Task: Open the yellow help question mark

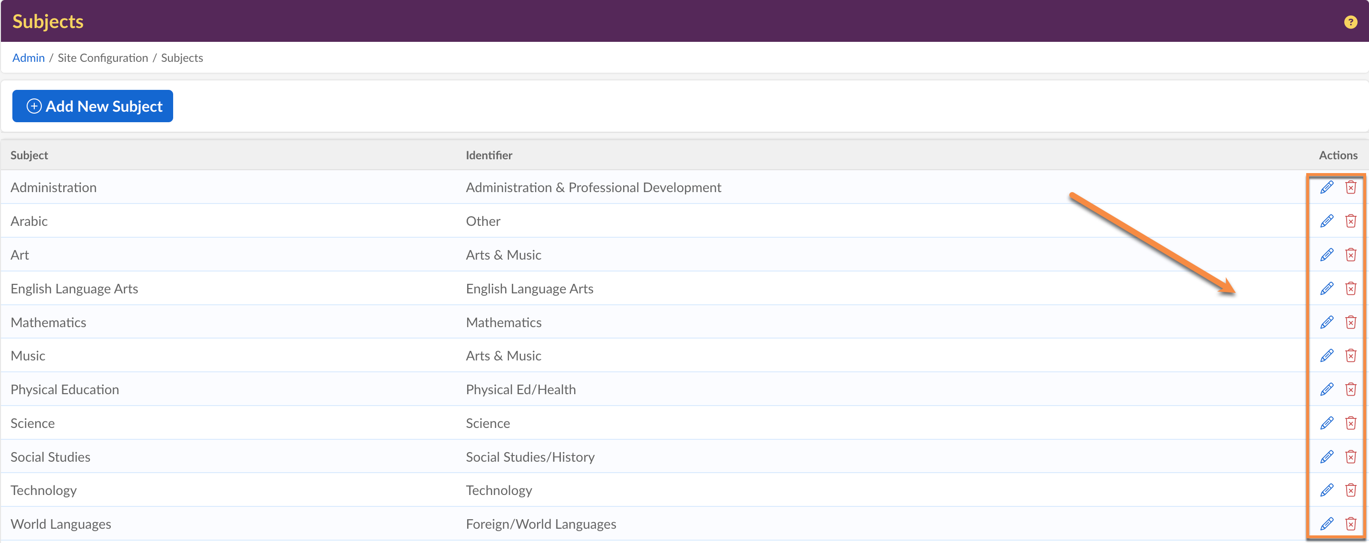Action: [x=1350, y=22]
